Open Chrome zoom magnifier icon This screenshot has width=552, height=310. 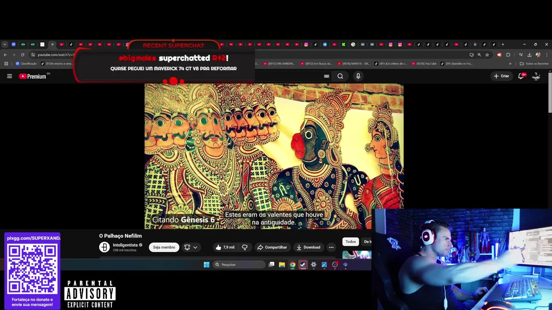coord(479,55)
